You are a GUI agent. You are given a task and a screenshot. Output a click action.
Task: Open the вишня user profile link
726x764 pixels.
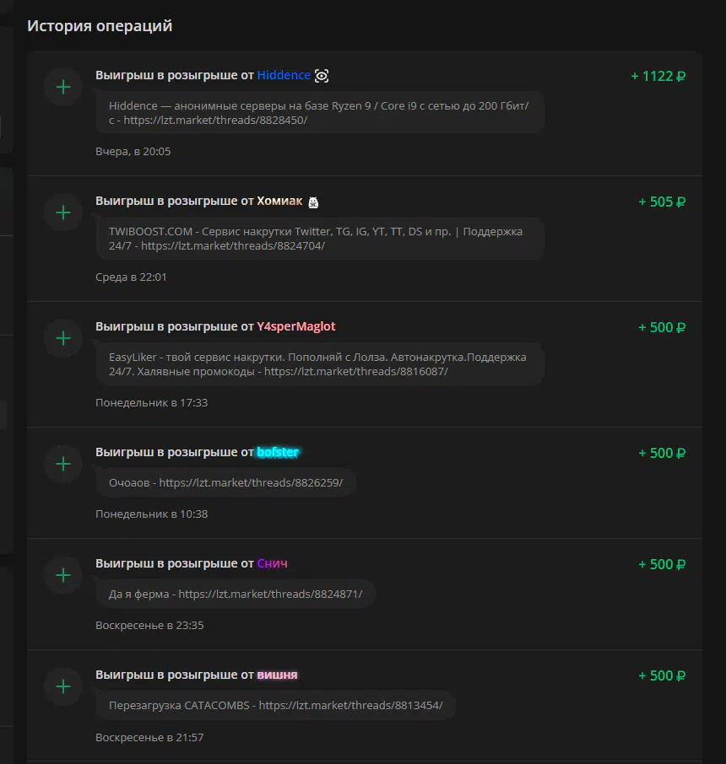277,675
